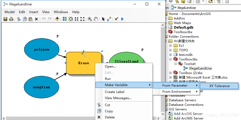Screen dimensions: 241x120
Task: Select the polygon input oval
Action: [42, 49]
